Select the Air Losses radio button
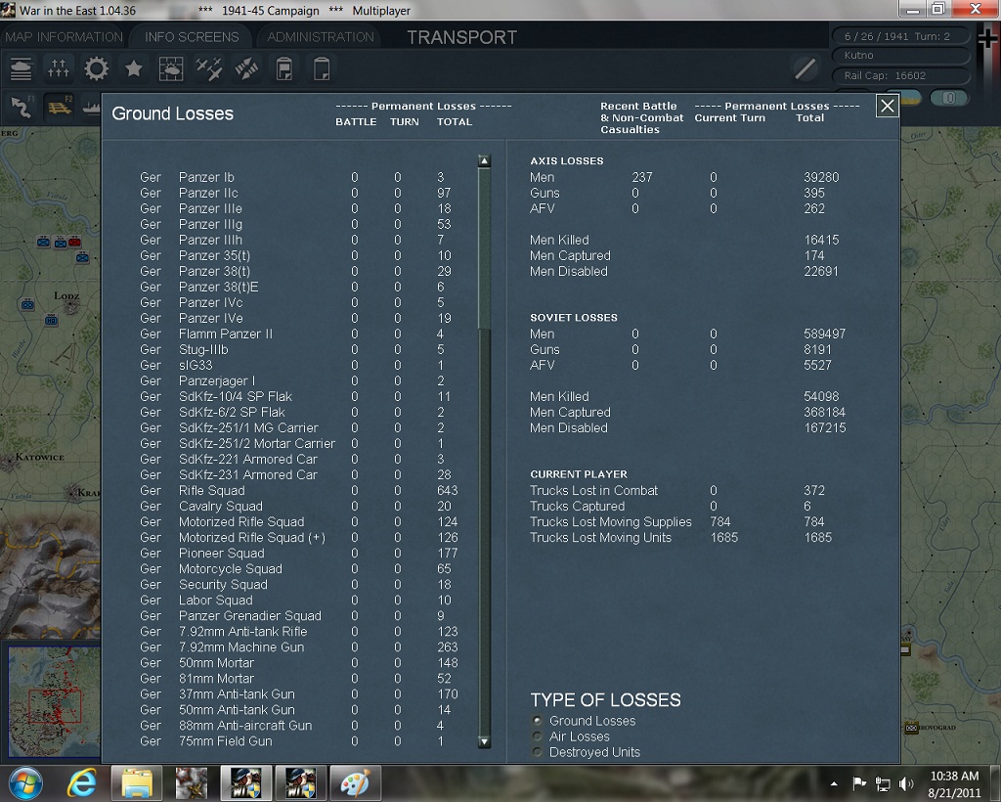The height and width of the screenshot is (802, 1001). point(538,736)
